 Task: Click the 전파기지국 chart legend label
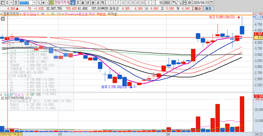tap(11, 14)
